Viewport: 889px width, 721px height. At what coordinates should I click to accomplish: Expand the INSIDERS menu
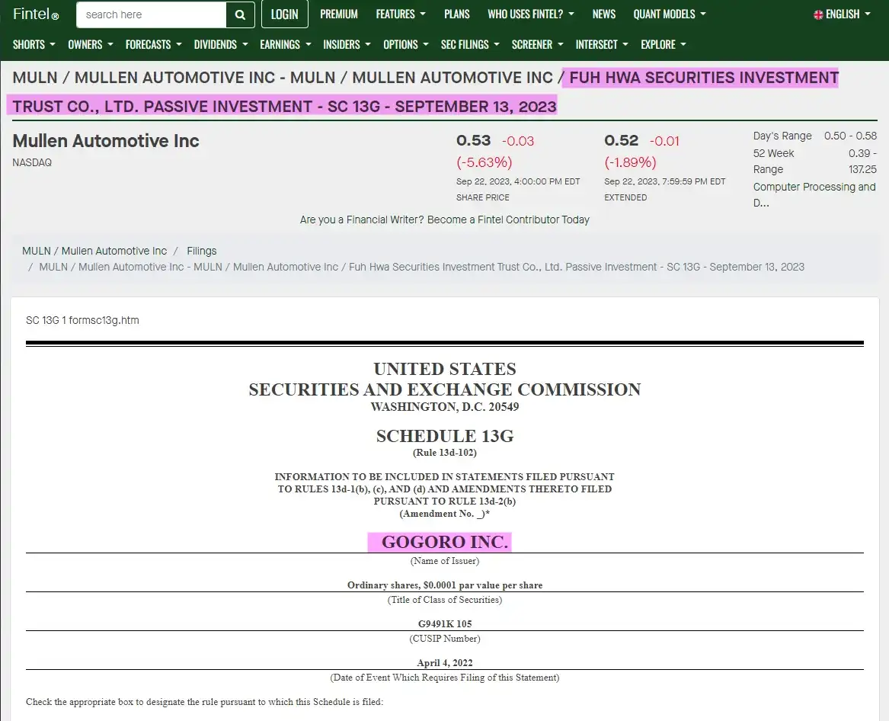click(x=347, y=44)
